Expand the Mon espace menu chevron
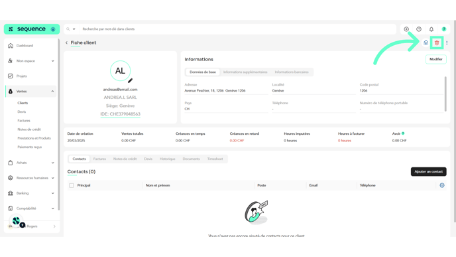Image resolution: width=456 pixels, height=257 pixels. coord(52,61)
